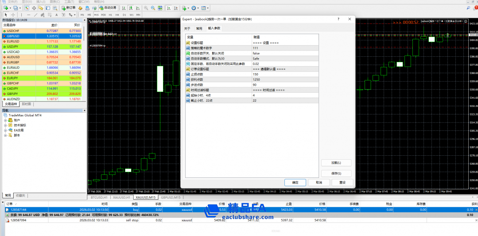Expand the 技术指标 indicators node
Image resolution: width=478 pixels, height=236 pixels.
pos(6,125)
